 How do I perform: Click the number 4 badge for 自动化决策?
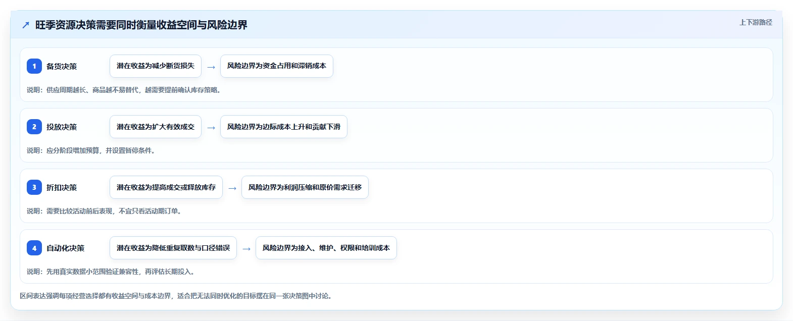tap(34, 248)
